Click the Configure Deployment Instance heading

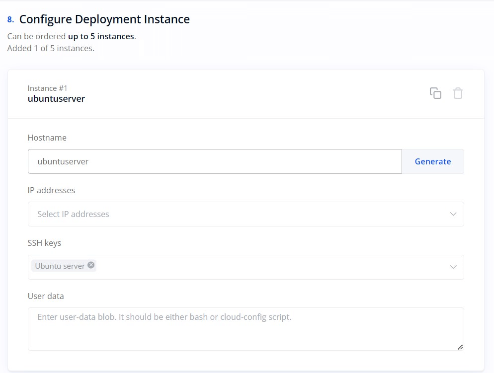(x=104, y=20)
